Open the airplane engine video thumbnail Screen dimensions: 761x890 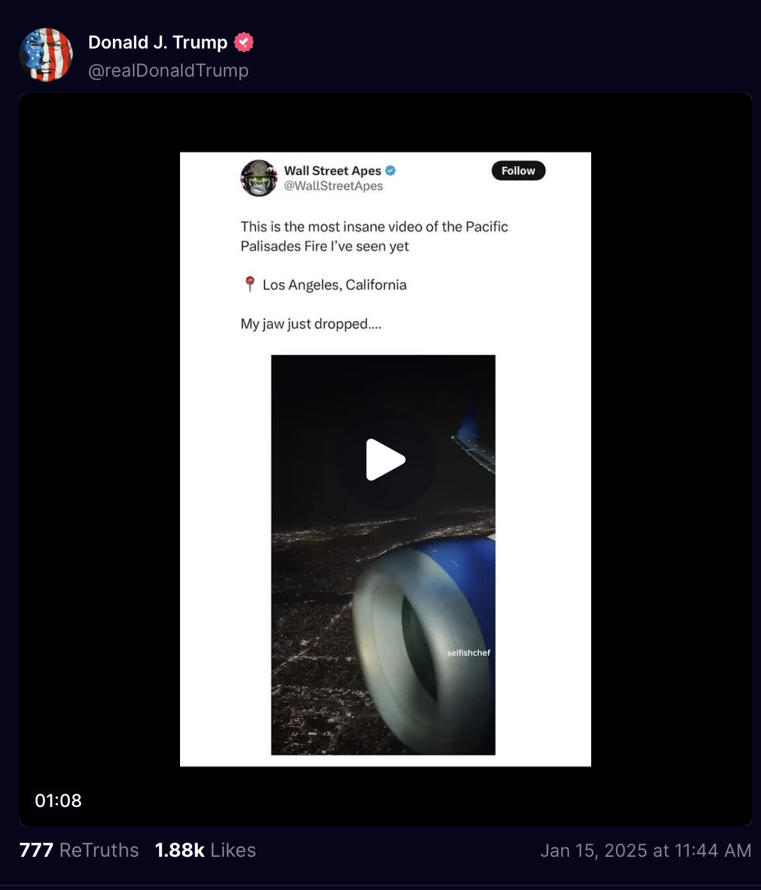point(383,555)
